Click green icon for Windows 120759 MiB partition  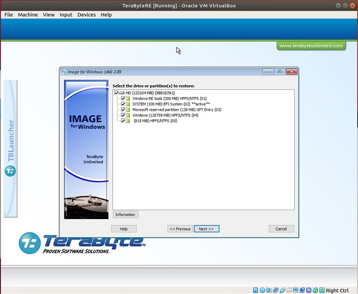128,115
